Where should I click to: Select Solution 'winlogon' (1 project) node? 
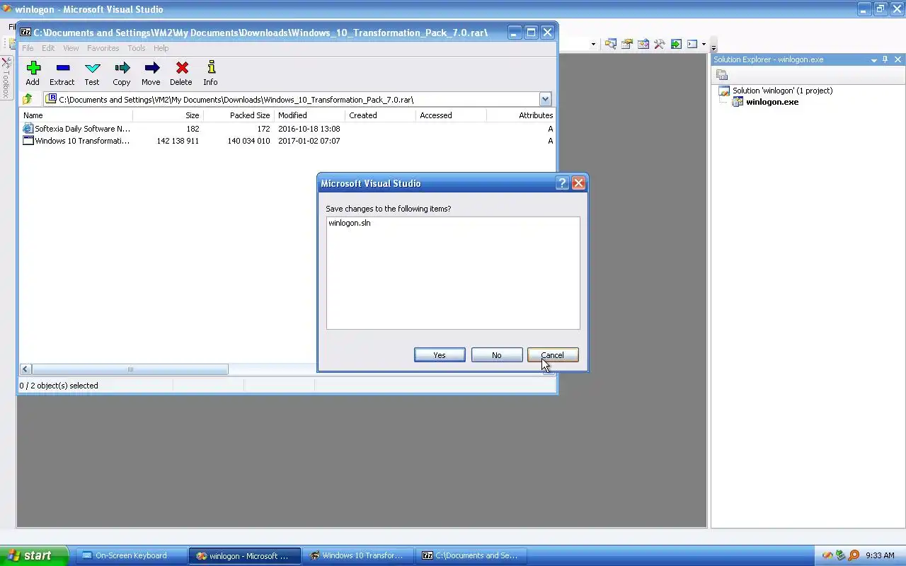782,91
